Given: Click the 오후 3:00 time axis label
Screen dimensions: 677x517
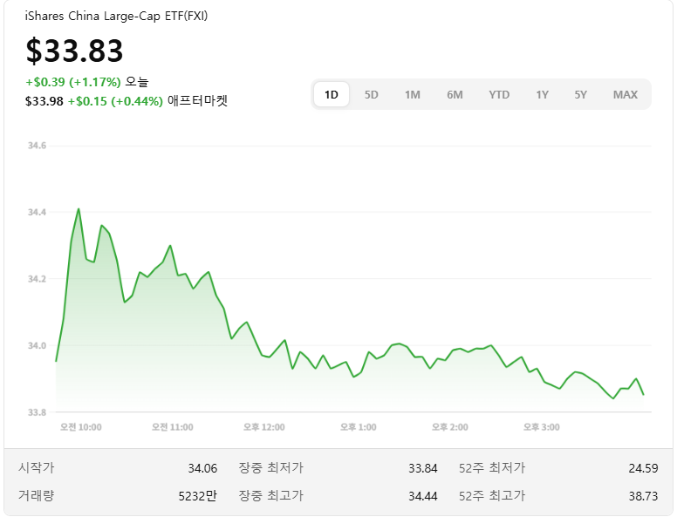Looking at the screenshot, I should [542, 427].
